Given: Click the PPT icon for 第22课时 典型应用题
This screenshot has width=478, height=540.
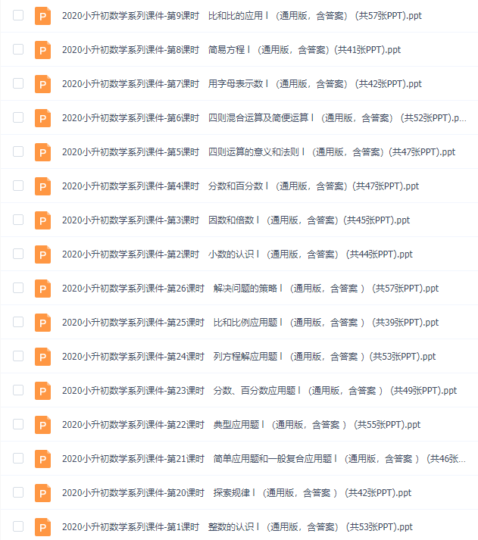Looking at the screenshot, I should pos(42,425).
